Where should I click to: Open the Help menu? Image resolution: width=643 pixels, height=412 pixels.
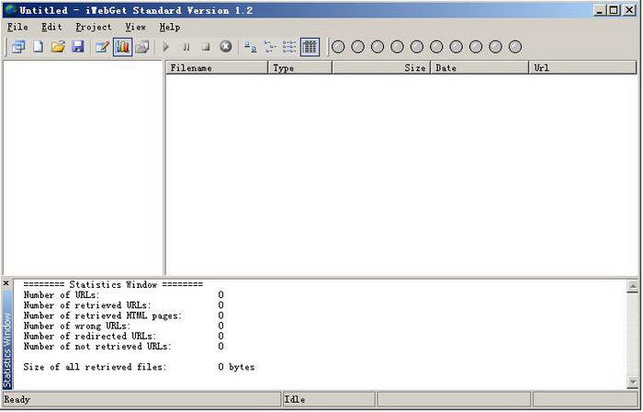170,27
